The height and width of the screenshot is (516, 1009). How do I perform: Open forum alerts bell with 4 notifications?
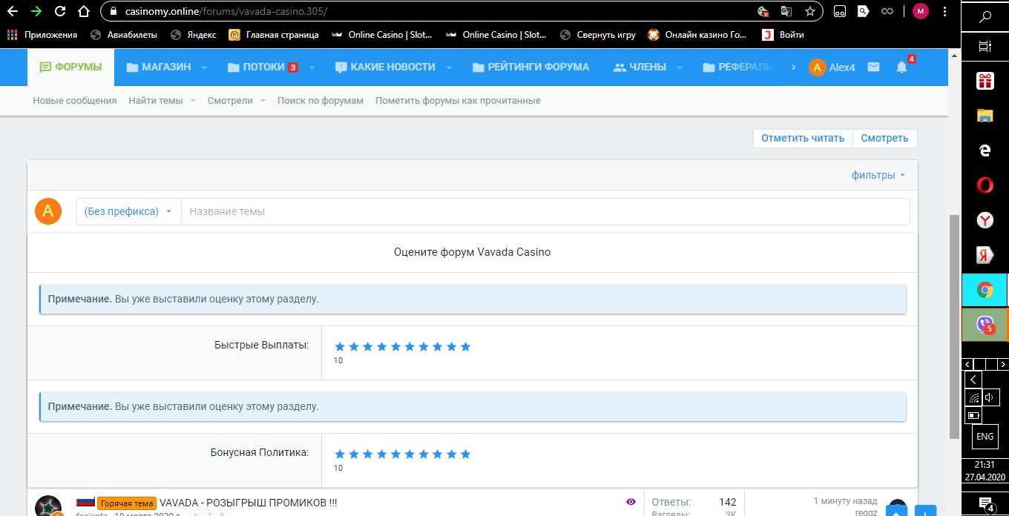tap(902, 67)
